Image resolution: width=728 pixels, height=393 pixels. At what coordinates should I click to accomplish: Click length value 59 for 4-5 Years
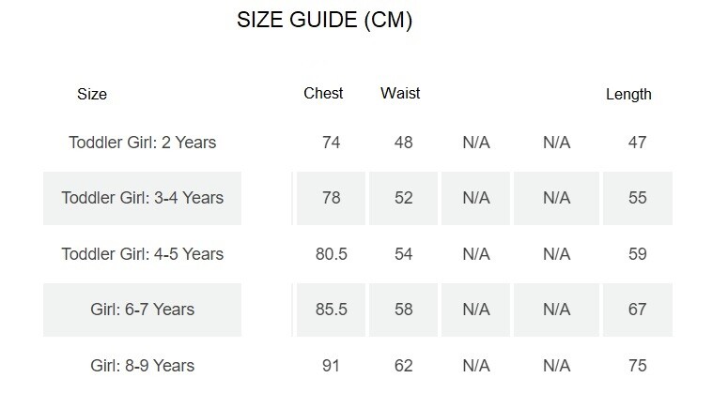tap(638, 254)
